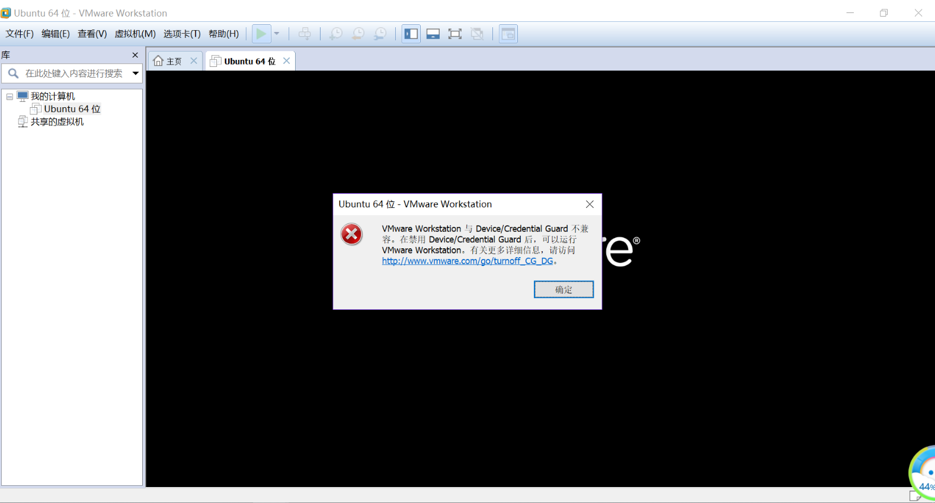The width and height of the screenshot is (935, 503).
Task: Restore down the VMware Workstation window
Action: click(x=884, y=12)
